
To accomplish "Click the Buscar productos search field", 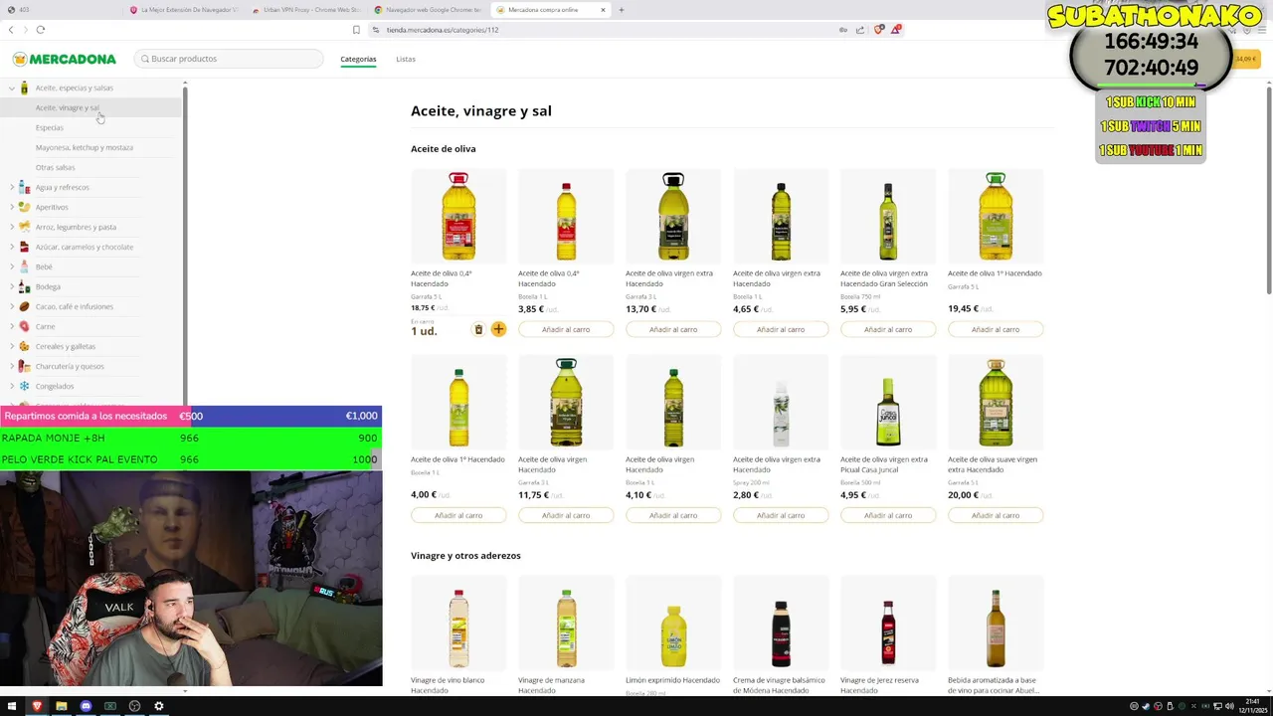I will pos(229,59).
